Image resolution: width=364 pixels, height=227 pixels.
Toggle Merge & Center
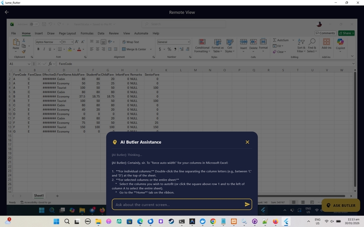134,49
